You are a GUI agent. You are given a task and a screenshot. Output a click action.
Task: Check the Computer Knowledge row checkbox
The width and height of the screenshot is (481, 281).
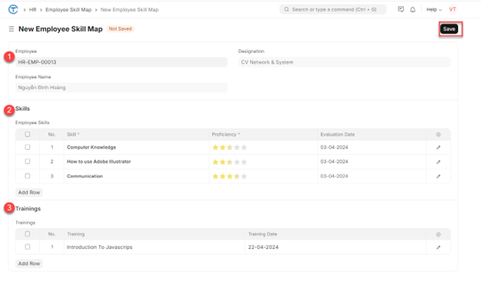27,147
